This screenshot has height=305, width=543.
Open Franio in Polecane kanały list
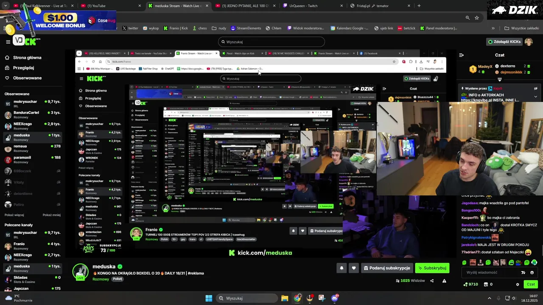pyautogui.click(x=33, y=246)
